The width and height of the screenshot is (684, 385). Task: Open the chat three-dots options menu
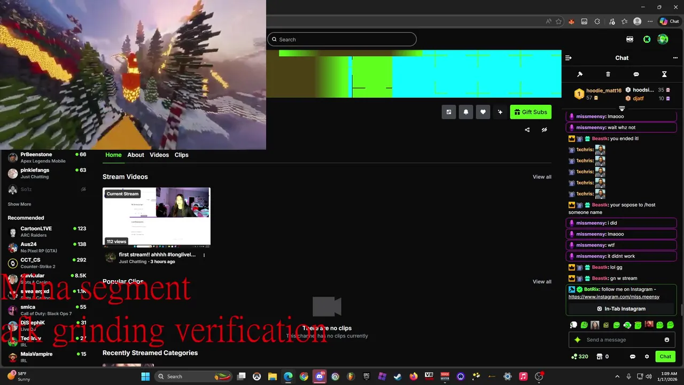pyautogui.click(x=675, y=58)
